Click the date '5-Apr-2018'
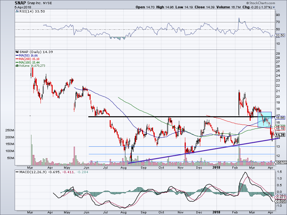Image resolution: width=287 pixels, height=215 pixels. point(23,7)
